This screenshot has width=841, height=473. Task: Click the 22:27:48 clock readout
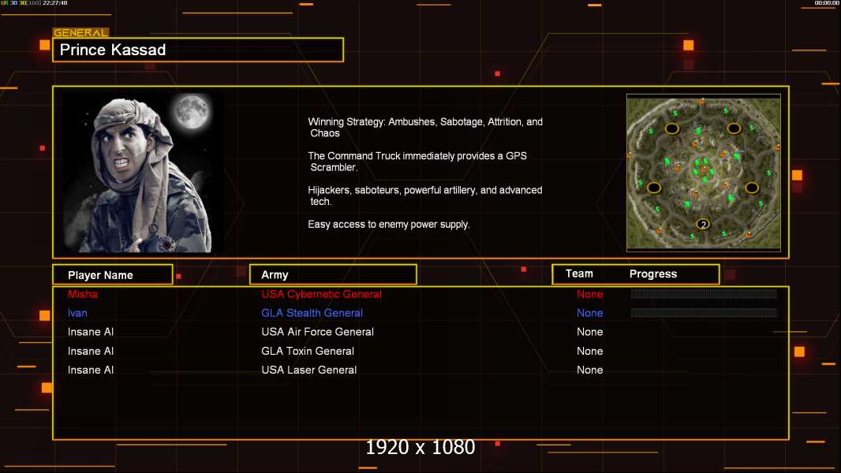pos(54,2)
